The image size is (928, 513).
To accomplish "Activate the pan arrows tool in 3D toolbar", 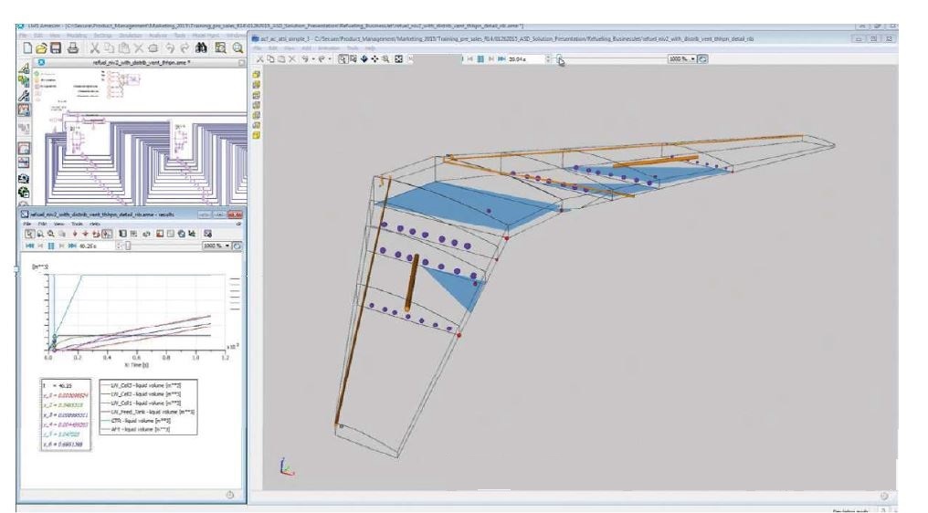I will click(374, 59).
